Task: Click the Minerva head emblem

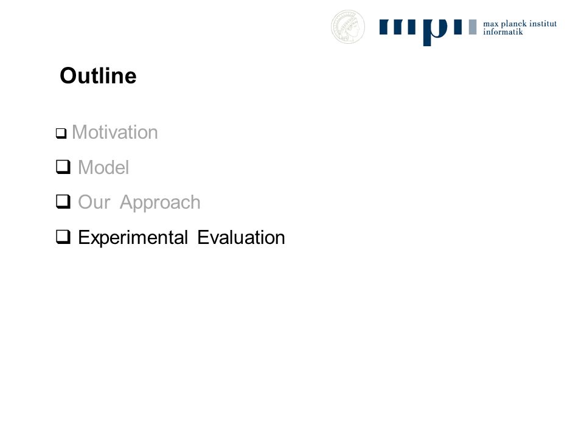Action: coord(348,27)
